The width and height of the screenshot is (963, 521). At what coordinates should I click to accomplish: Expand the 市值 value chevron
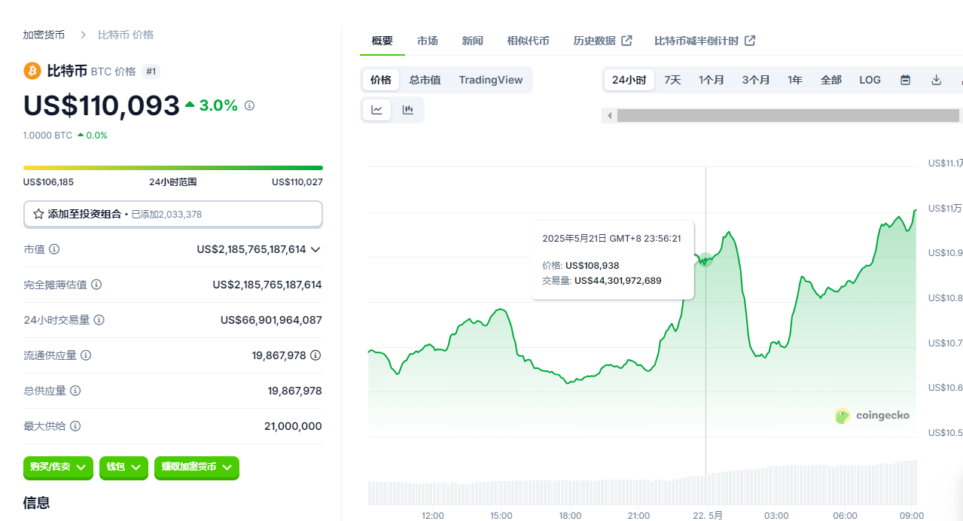315,249
